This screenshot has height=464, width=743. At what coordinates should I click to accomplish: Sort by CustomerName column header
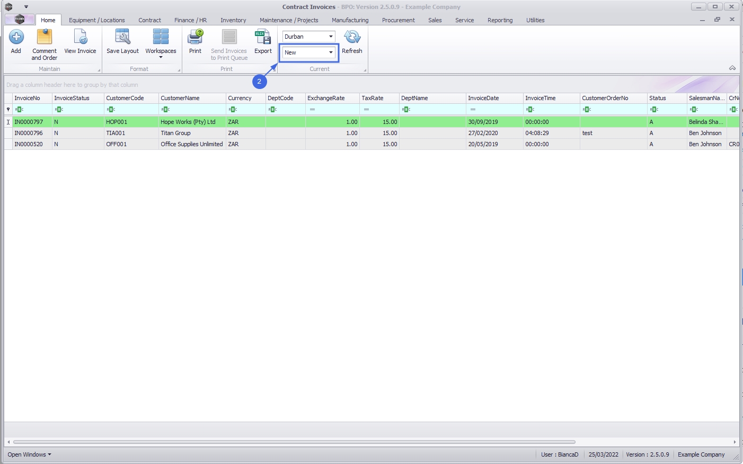point(192,98)
